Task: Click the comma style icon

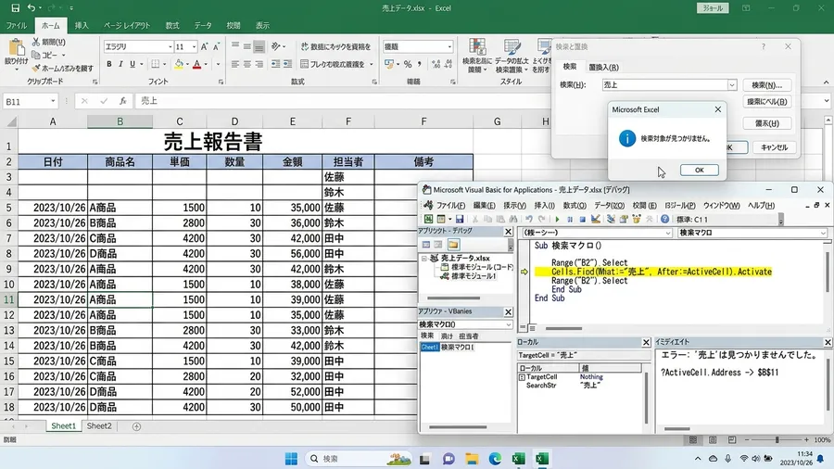Action: tap(420, 64)
